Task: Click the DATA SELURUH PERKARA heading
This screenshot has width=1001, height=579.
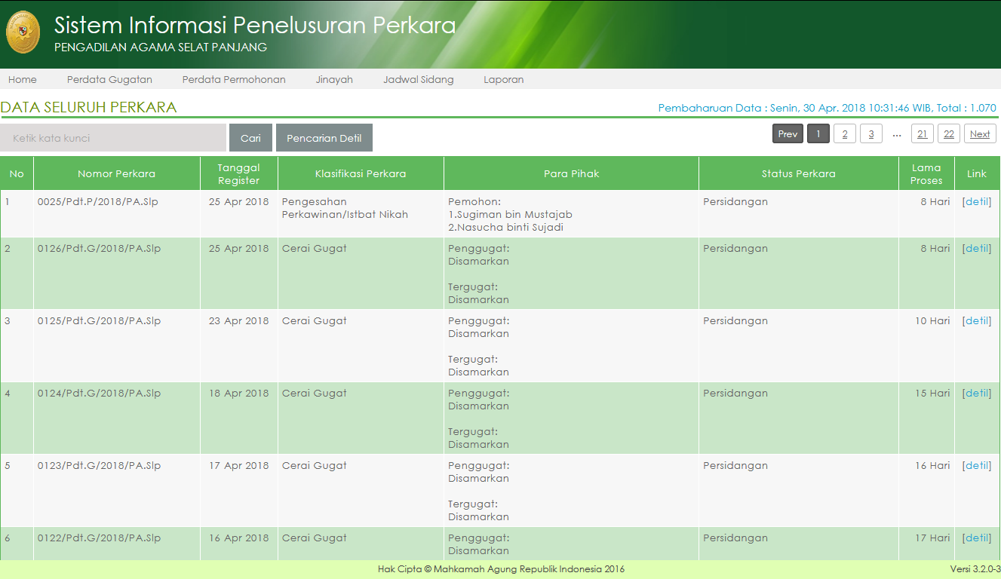Action: pos(89,107)
